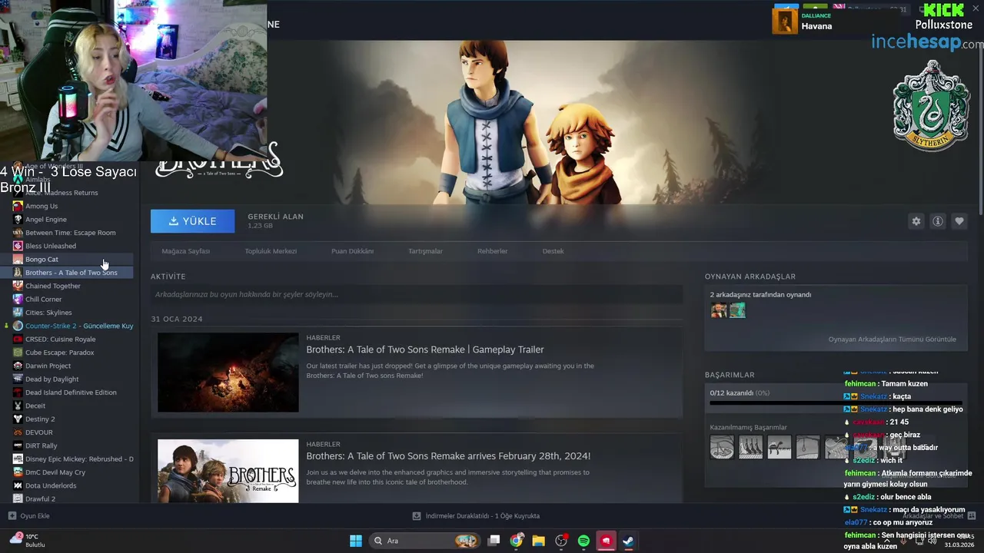Open File Explorer from the taskbar

pos(538,541)
